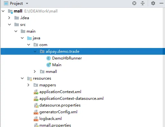This screenshot has height=127, width=165.
Task: Select the main folder name
Action: (x=31, y=31)
